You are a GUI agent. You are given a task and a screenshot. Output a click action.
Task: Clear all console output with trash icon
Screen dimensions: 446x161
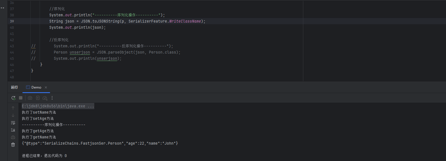[13, 145]
